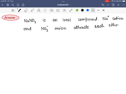The height and width of the screenshot is (94, 126).
Task: Undo the last stroke
Action: [103, 5]
